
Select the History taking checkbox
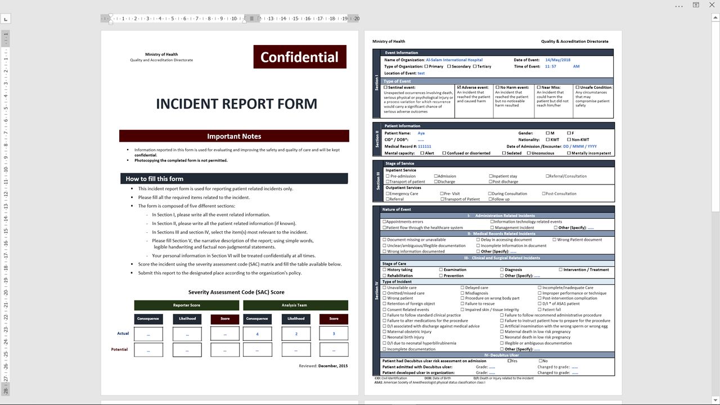384,269
